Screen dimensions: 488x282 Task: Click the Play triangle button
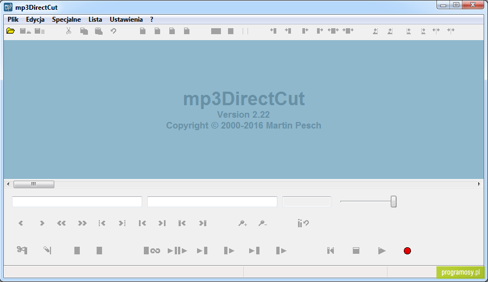[382, 251]
